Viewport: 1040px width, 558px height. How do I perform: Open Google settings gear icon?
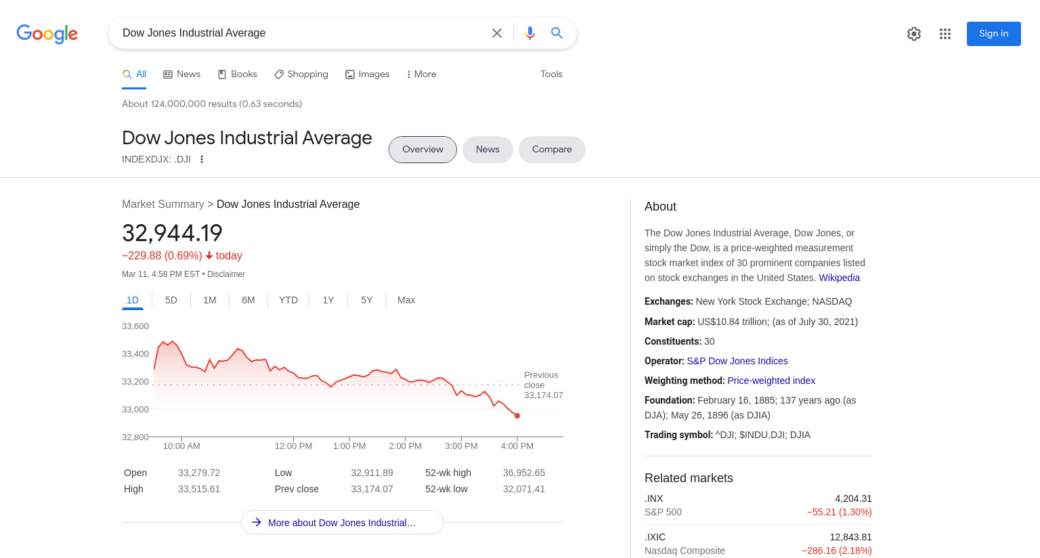click(x=914, y=34)
